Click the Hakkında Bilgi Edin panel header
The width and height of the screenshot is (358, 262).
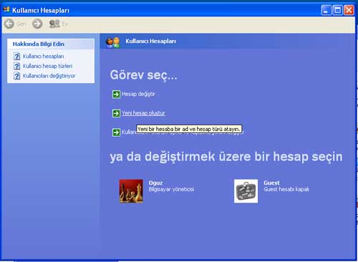click(51, 44)
